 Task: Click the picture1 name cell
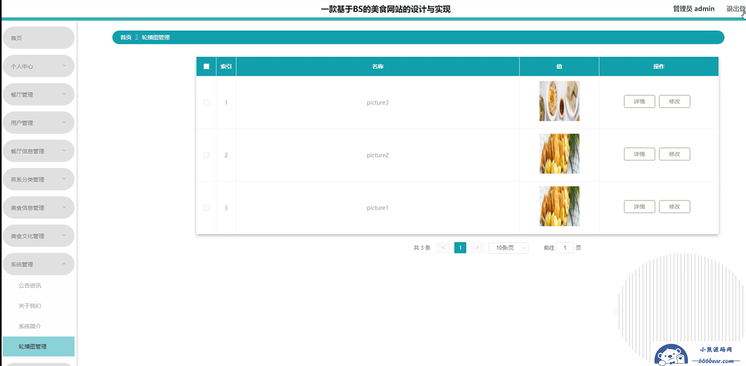(x=378, y=208)
